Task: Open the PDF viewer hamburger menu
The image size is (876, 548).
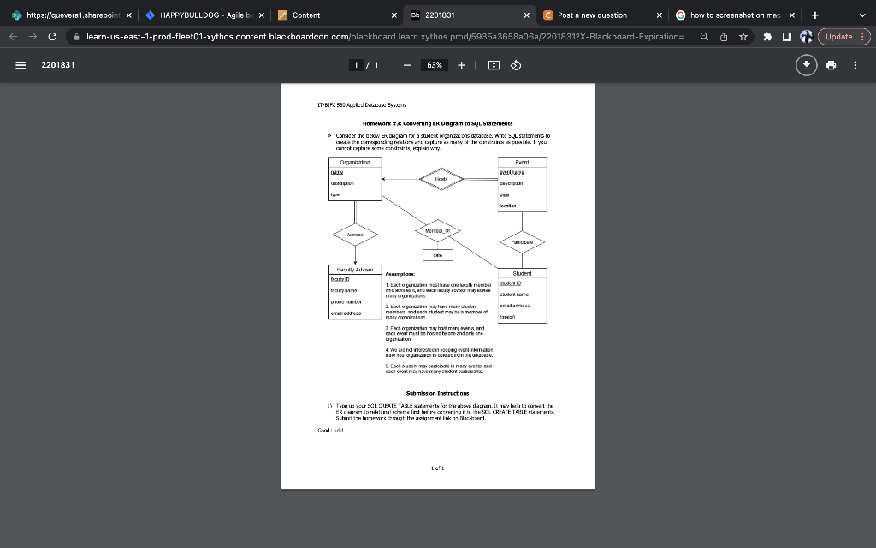Action: 20,65
